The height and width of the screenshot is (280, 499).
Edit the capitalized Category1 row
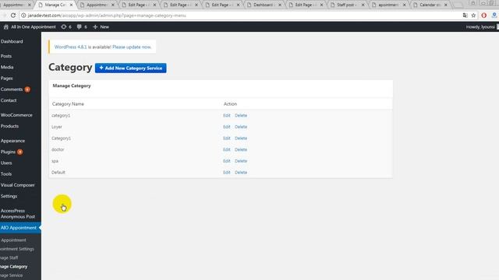pos(227,138)
